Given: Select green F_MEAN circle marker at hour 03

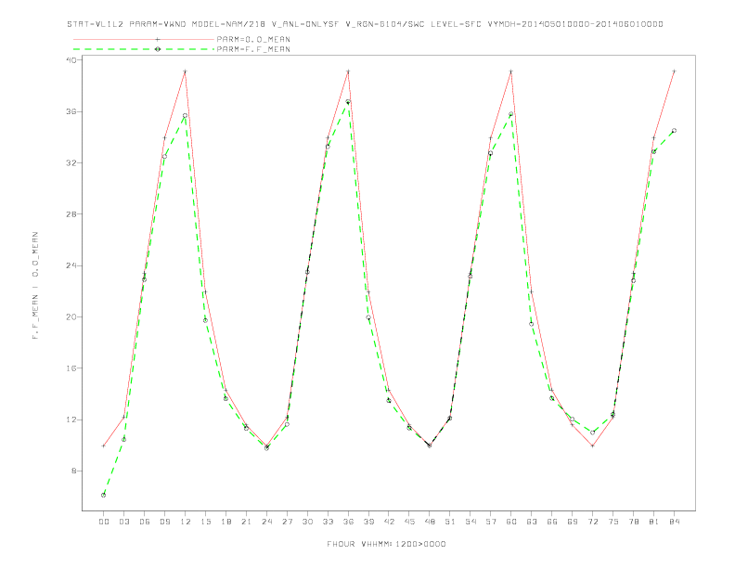Looking at the screenshot, I should point(123,439).
